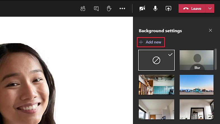Viewport: 220px width, 124px height.
Task: Click the Leave call button
Action: click(x=192, y=8)
